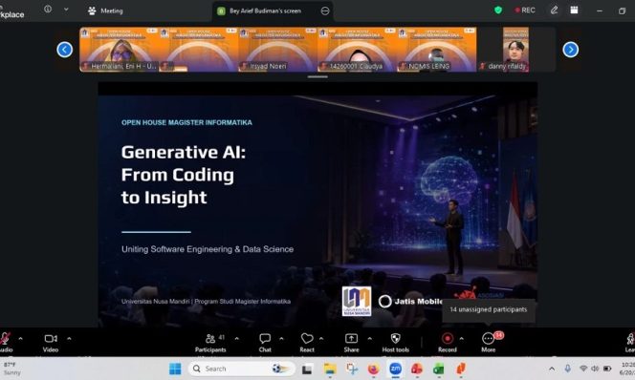Expand the dropdown next to meeting info
The height and width of the screenshot is (380, 635).
point(66,10)
